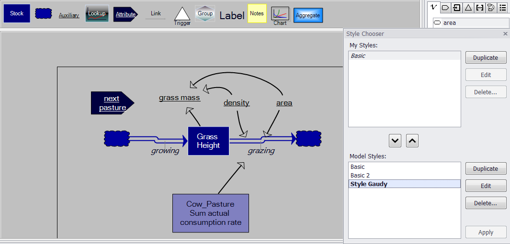510x244 pixels.
Task: Open the bulleted list tab
Action: coord(502,8)
